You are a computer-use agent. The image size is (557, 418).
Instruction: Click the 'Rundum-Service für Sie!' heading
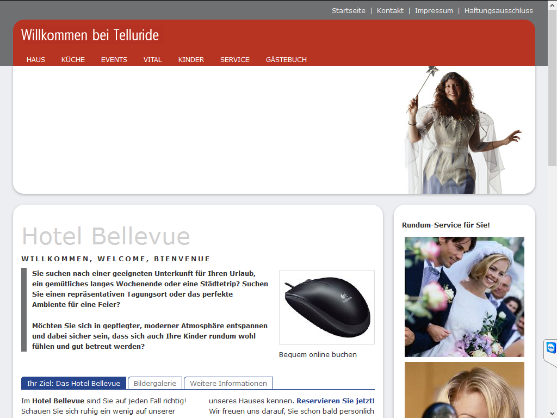click(x=446, y=225)
